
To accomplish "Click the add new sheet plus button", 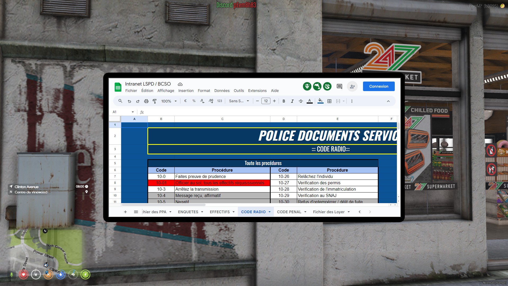I will pos(125,212).
